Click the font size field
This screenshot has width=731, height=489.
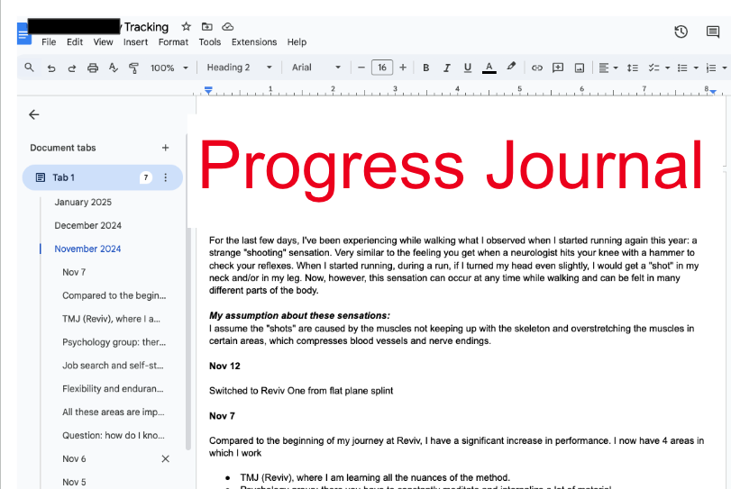pyautogui.click(x=381, y=68)
